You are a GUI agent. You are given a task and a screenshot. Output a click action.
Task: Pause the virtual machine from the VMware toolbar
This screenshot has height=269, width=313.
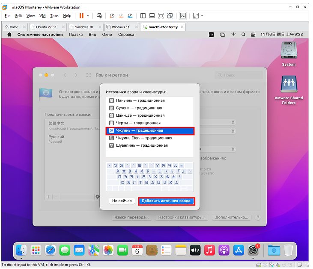coord(81,15)
